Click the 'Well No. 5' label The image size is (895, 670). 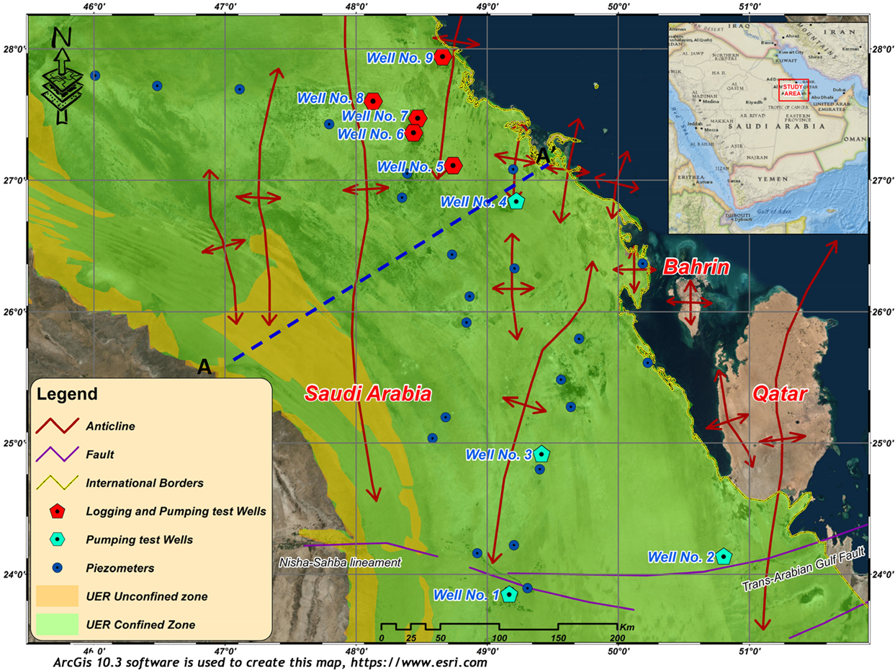[x=410, y=166]
